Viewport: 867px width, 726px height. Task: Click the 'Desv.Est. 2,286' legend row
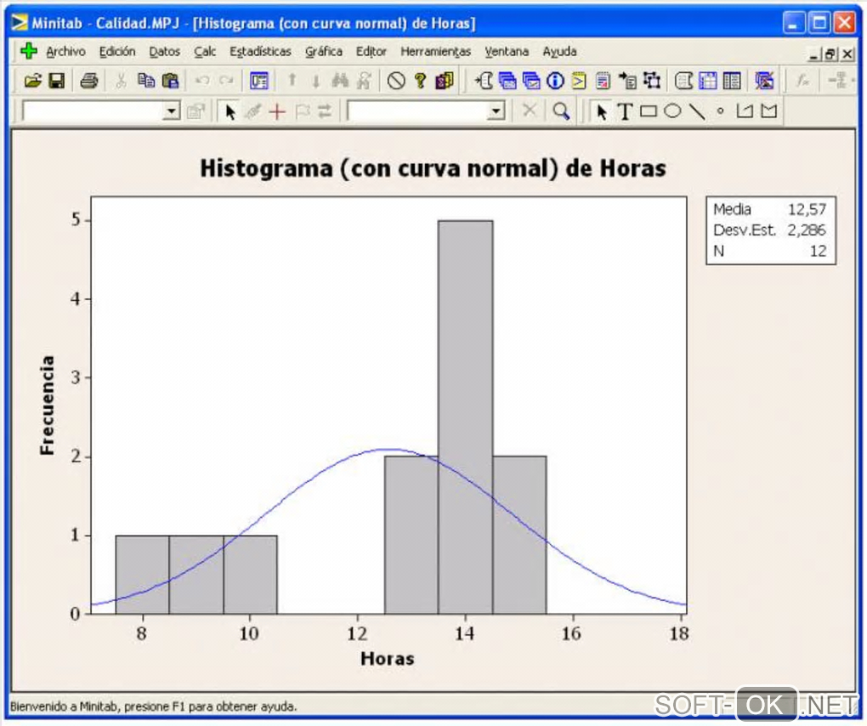pos(770,230)
